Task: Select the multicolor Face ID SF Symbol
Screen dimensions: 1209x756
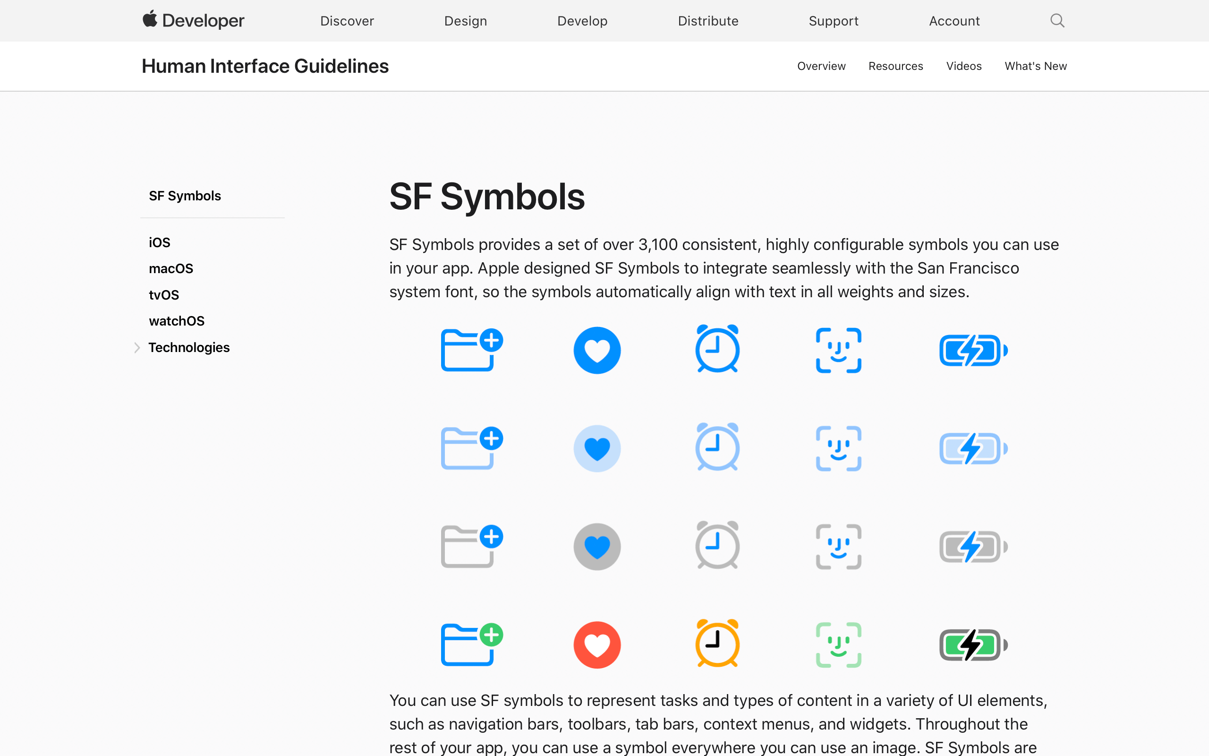Action: pos(838,644)
